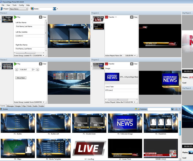Switch to the Clips tab
This screenshot has width=193, height=161.
pos(24,106)
